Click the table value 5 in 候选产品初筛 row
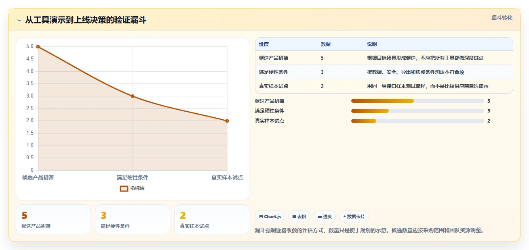 (x=322, y=58)
